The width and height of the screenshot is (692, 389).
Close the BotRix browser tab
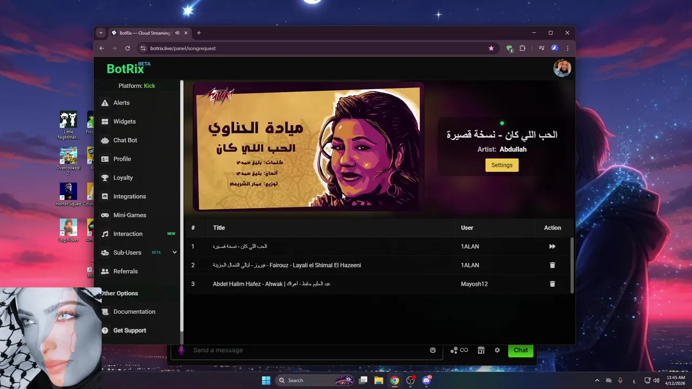pyautogui.click(x=186, y=33)
